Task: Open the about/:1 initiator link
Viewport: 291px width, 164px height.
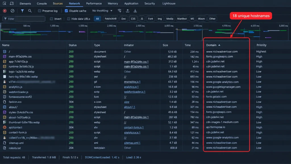Action: click(130, 107)
